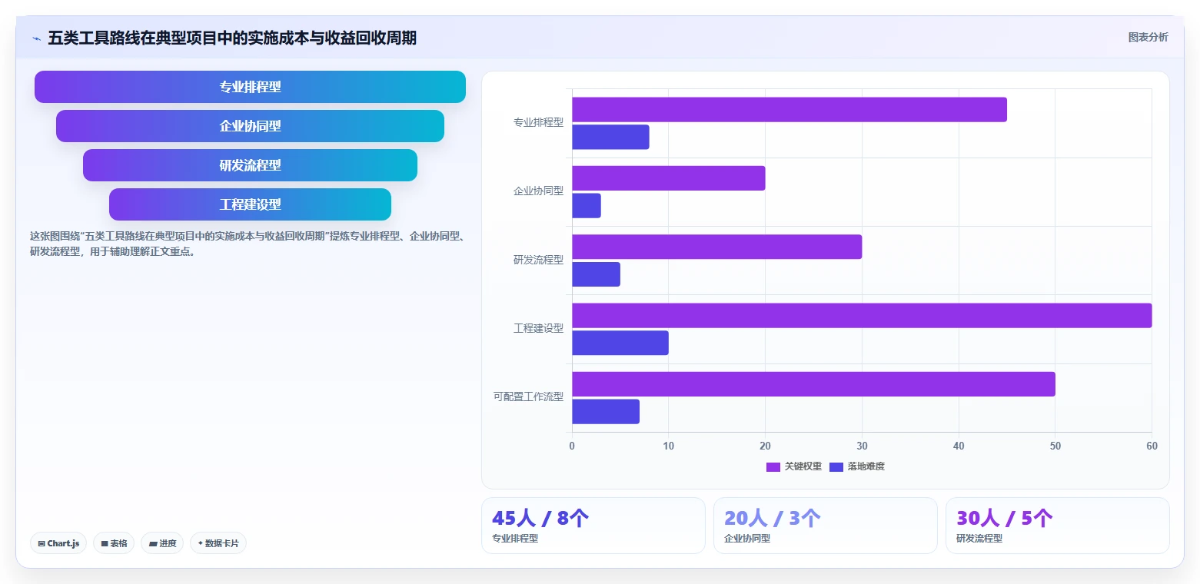The image size is (1200, 584).
Task: Click the 企业协同型 落地难度 bar
Action: 587,206
